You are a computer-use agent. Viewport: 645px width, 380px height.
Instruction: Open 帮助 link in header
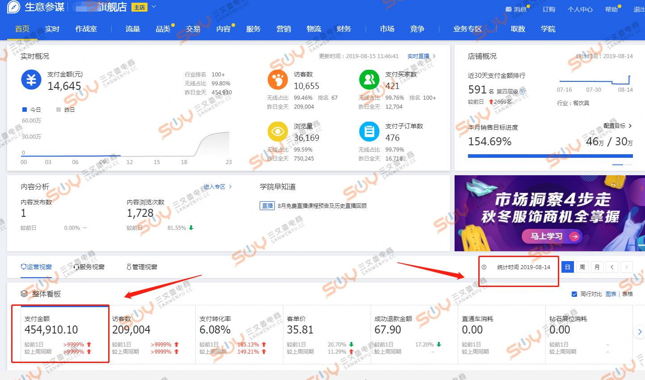tap(611, 9)
